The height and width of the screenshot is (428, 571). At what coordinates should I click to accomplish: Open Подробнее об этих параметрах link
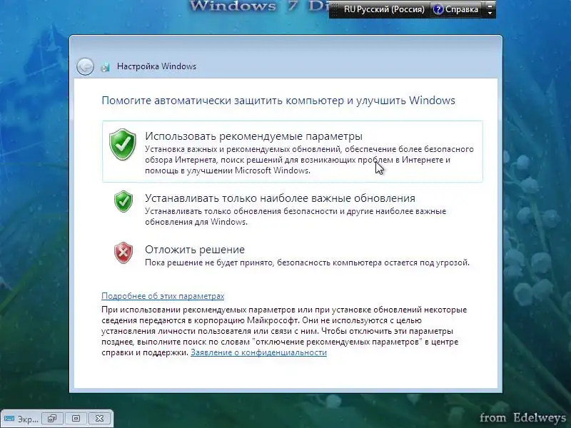point(163,296)
